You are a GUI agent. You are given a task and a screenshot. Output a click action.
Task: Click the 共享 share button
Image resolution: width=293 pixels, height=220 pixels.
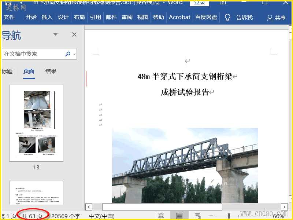(x=277, y=18)
